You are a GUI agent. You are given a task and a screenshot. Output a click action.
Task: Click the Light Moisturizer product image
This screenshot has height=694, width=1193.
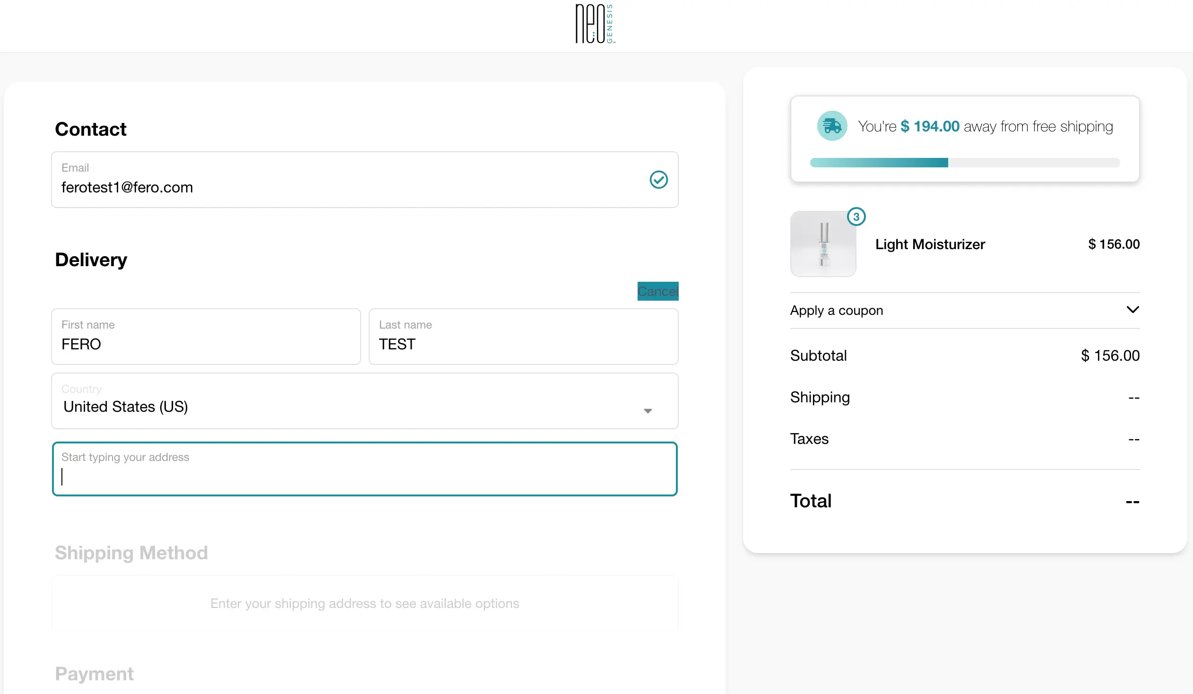tap(823, 244)
